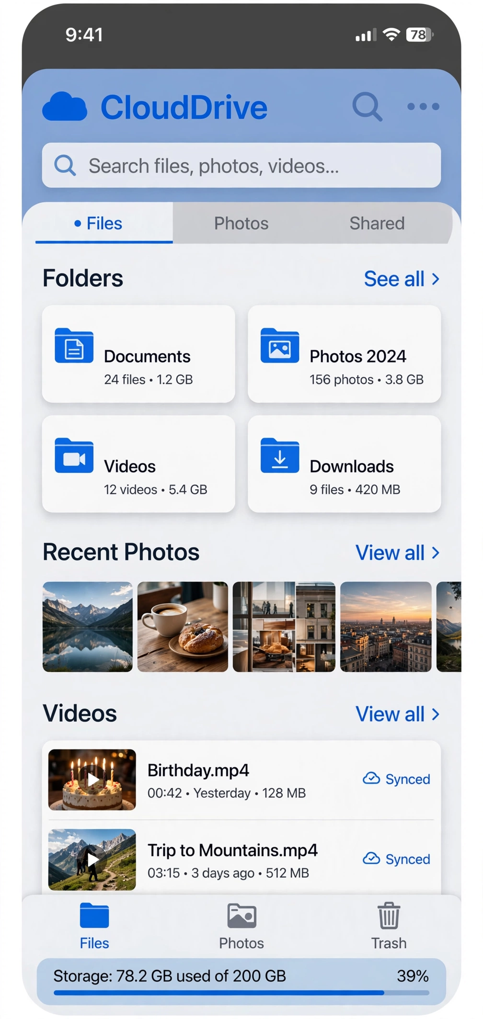Screen dimensions: 483x1019
Task: Click the magnifier icon inside the search field
Action: click(65, 165)
